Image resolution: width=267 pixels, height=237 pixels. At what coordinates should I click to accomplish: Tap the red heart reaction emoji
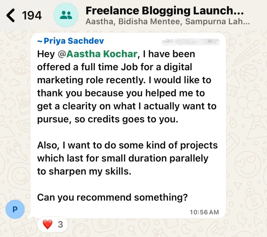[x=47, y=224]
